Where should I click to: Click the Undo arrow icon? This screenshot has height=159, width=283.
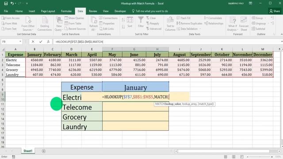[12, 4]
